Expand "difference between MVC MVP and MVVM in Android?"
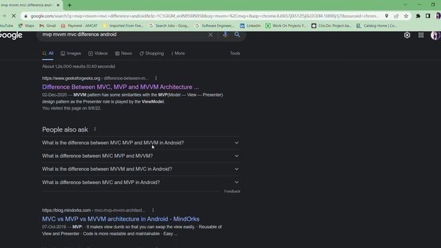This screenshot has height=248, width=441. pyautogui.click(x=141, y=143)
